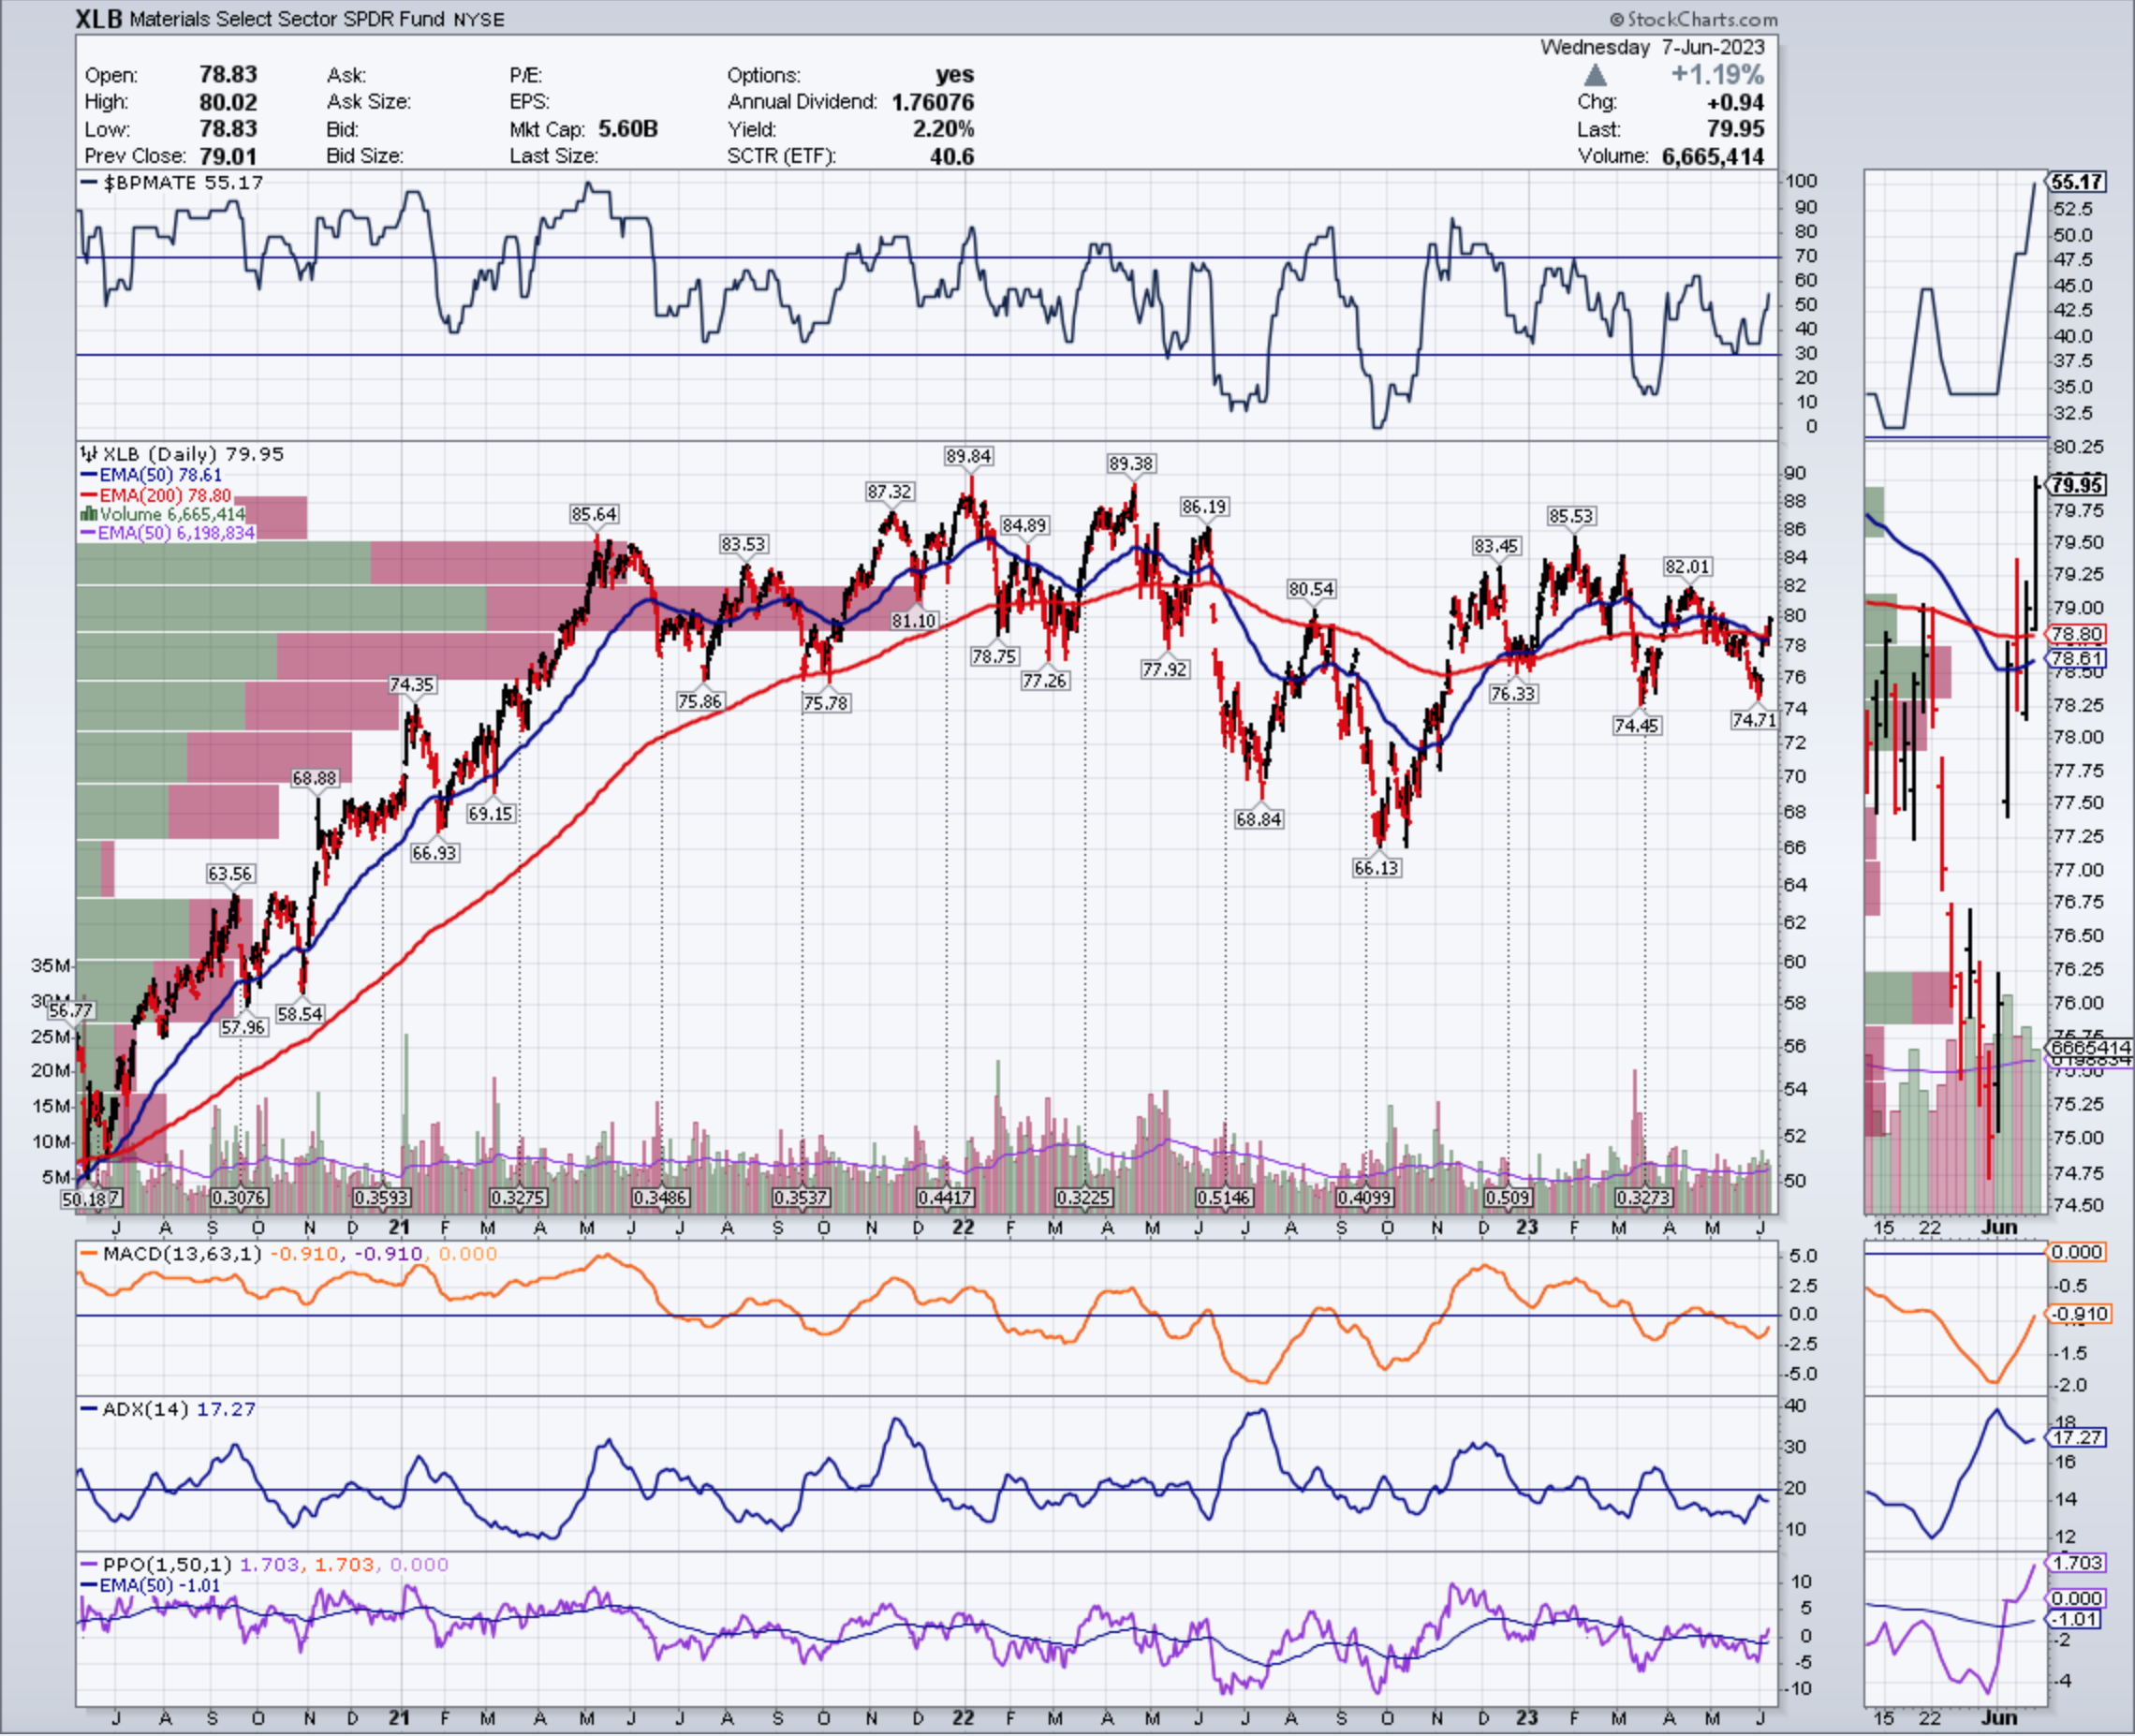This screenshot has height=1736, width=2135.
Task: Click the up-triangle change indicator beside +1.19%
Action: [x=1596, y=75]
